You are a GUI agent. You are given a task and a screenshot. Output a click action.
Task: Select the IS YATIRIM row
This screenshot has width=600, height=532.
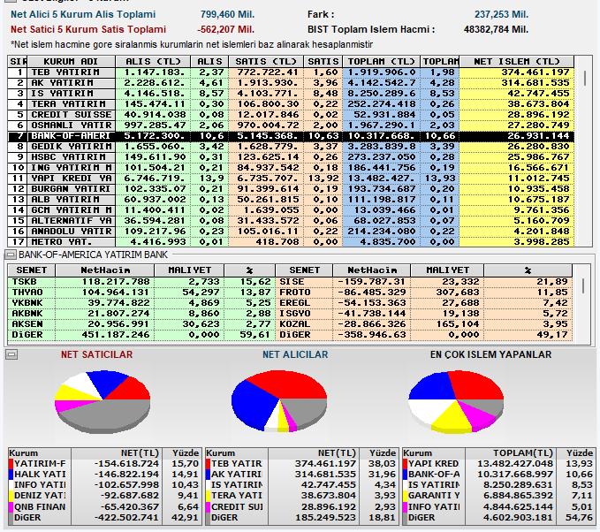tap(291, 94)
